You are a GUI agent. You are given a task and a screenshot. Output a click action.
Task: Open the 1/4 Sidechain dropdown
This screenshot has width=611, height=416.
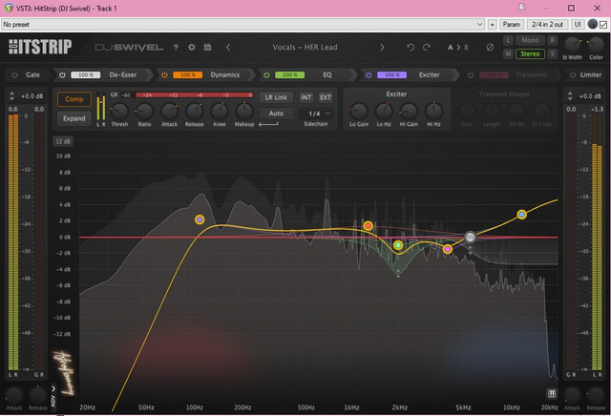[x=316, y=114]
